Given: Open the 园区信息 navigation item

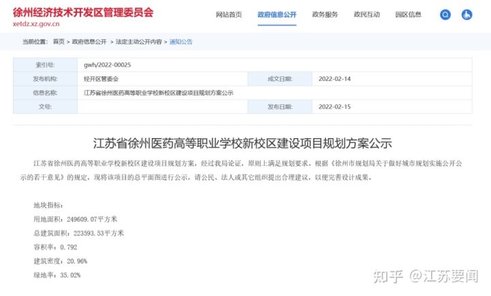Looking at the screenshot, I should [408, 14].
